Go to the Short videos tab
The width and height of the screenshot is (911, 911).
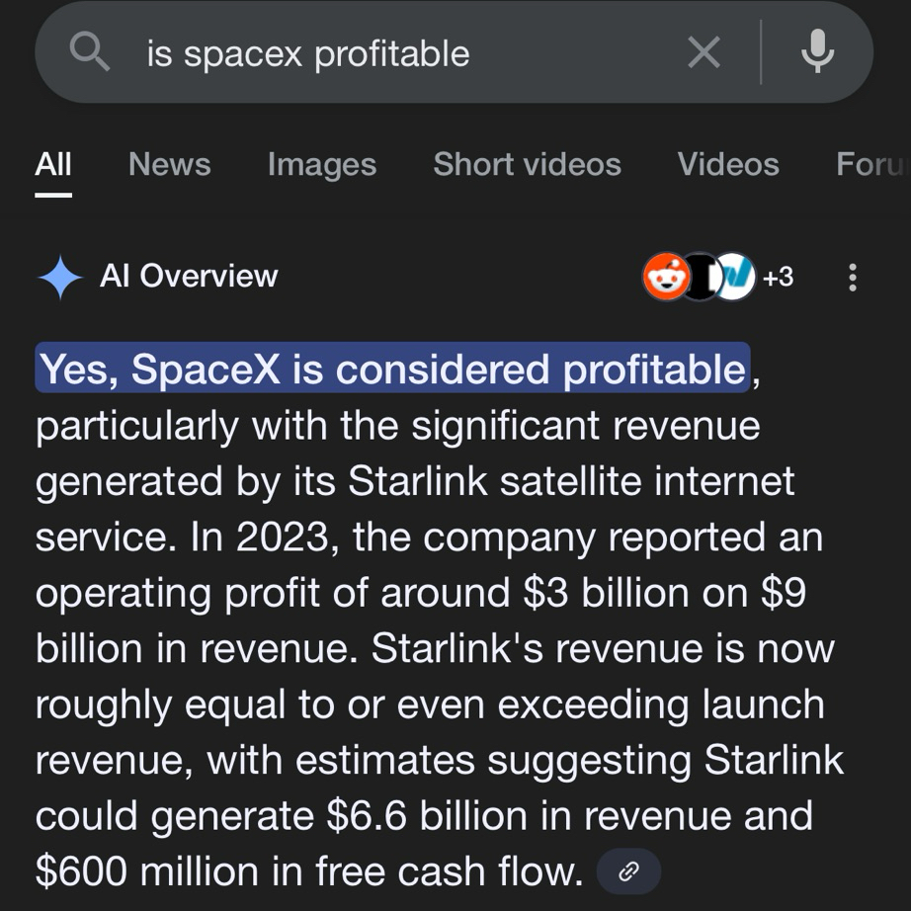click(527, 164)
